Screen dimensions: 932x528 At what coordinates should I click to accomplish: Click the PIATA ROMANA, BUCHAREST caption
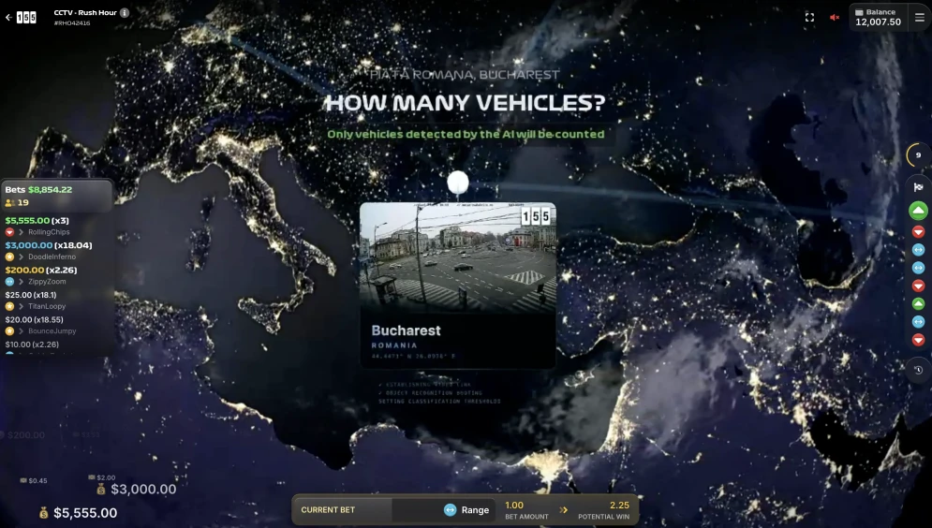point(465,75)
